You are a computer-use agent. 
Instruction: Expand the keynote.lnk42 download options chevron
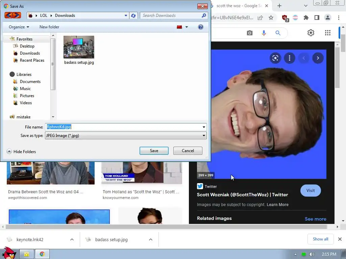pos(72,239)
